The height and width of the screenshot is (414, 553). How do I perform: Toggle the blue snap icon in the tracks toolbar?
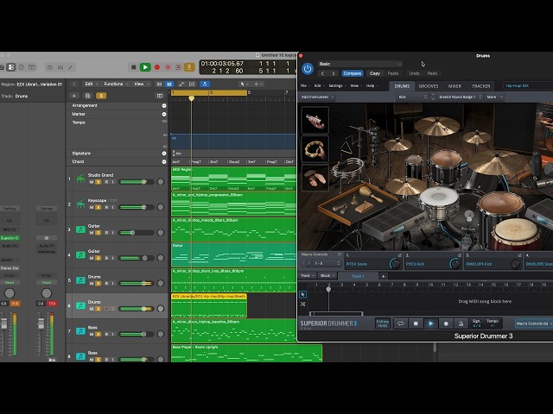pyautogui.click(x=205, y=85)
